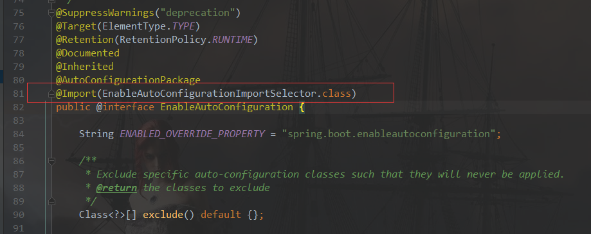Image resolution: width=591 pixels, height=234 pixels.
Task: Click the highlighted opening brace on line 82
Action: (x=302, y=107)
